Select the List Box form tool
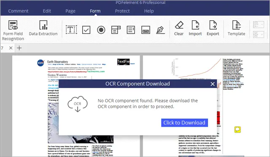The image size is (270, 157). click(x=131, y=30)
